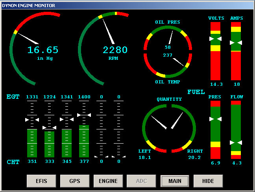This screenshot has height=192, width=255.
Task: Select the oil pressure value 58
Action: coord(168,47)
